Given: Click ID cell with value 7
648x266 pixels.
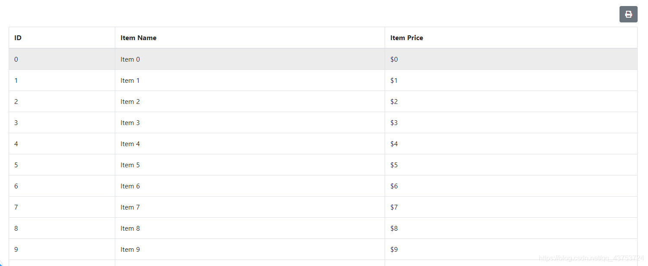Looking at the screenshot, I should pyautogui.click(x=62, y=207).
